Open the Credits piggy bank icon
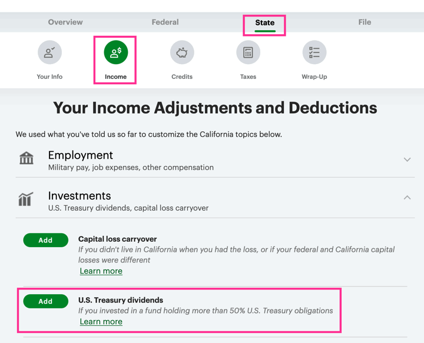Image resolution: width=424 pixels, height=343 pixels. tap(182, 53)
